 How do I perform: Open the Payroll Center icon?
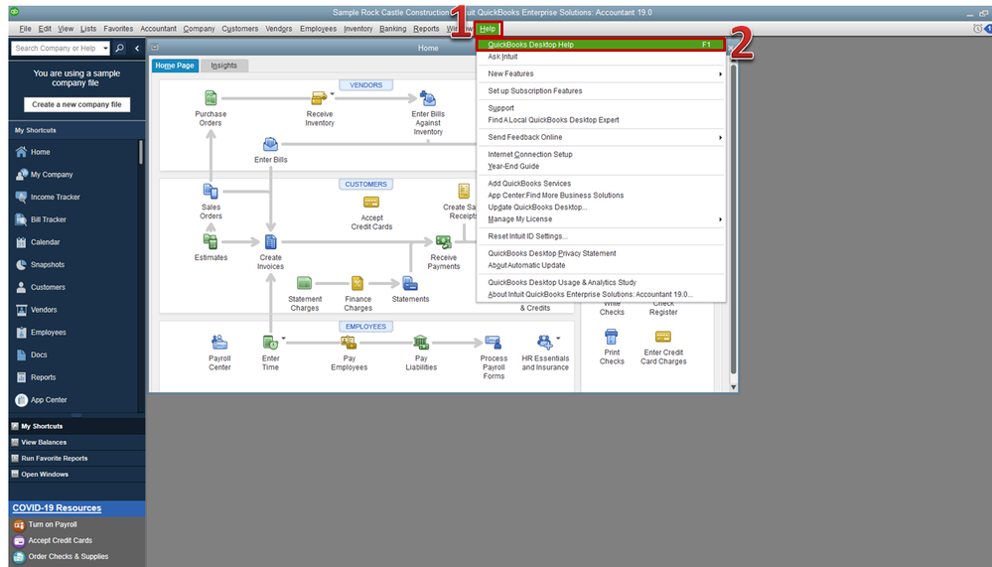pyautogui.click(x=219, y=343)
